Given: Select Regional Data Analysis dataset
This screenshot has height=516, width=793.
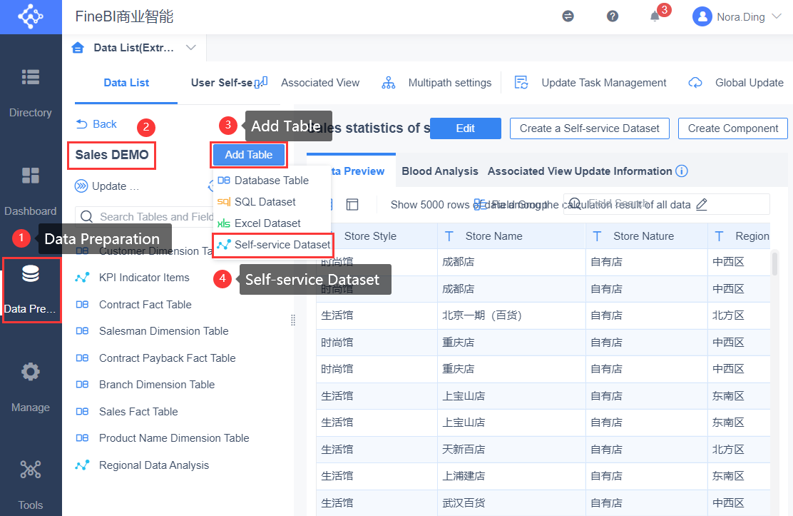Looking at the screenshot, I should 154,465.
